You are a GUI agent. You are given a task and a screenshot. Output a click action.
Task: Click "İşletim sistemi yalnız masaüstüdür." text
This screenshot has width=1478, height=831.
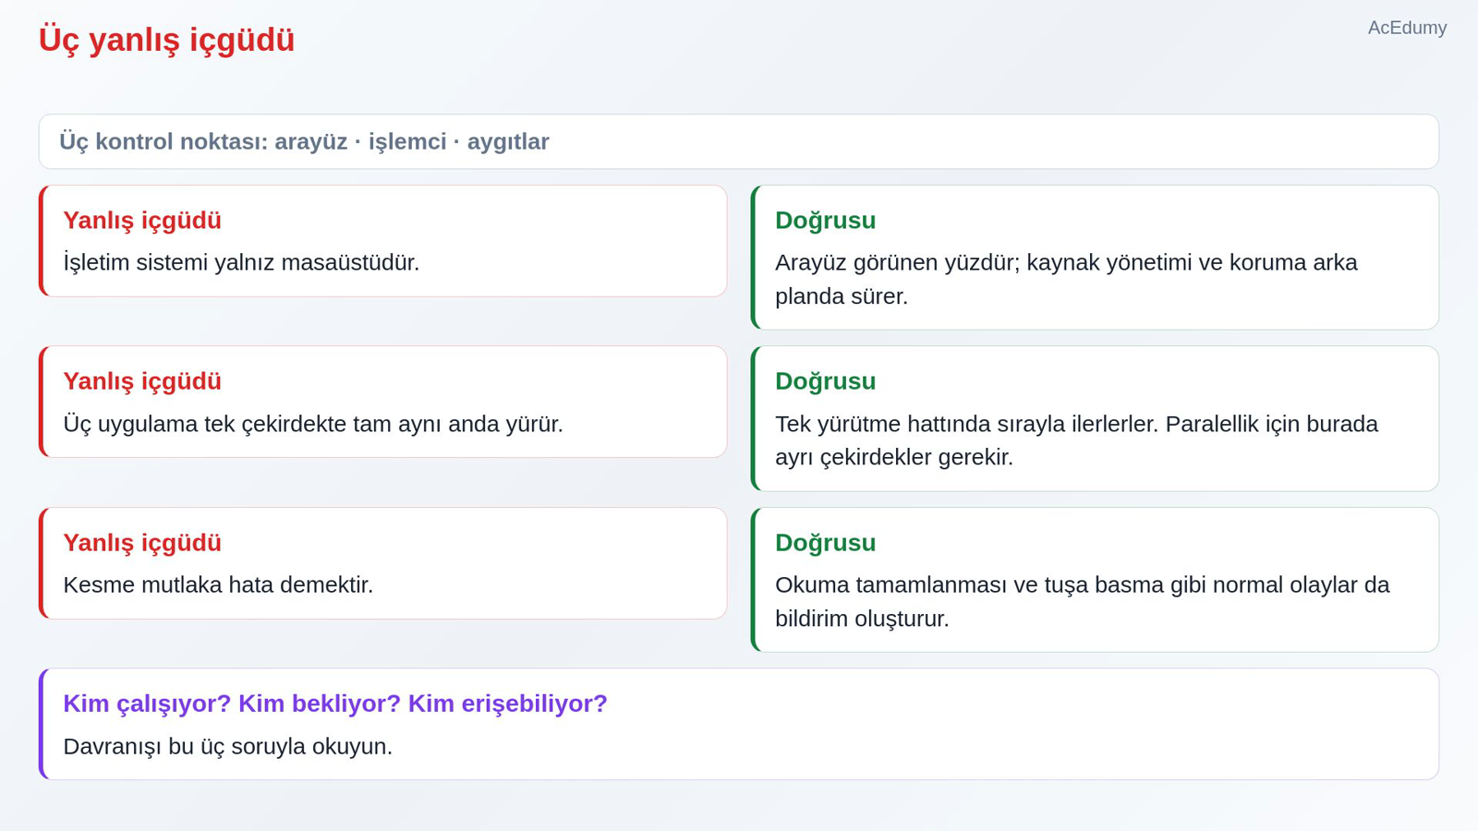click(x=241, y=262)
